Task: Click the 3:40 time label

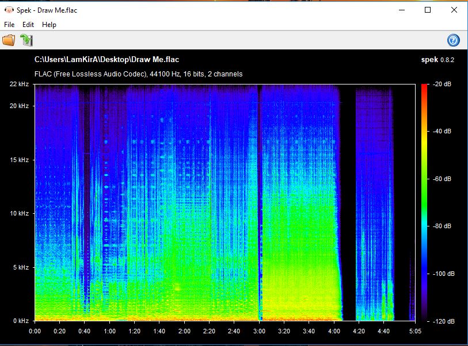Action: pyautogui.click(x=309, y=331)
